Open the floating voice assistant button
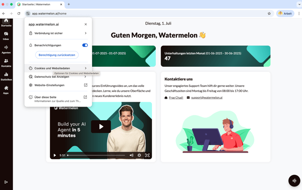This screenshot has width=302, height=190. (x=294, y=181)
